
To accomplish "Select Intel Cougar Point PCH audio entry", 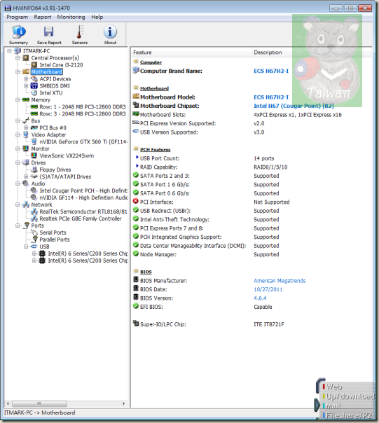I will (x=83, y=190).
